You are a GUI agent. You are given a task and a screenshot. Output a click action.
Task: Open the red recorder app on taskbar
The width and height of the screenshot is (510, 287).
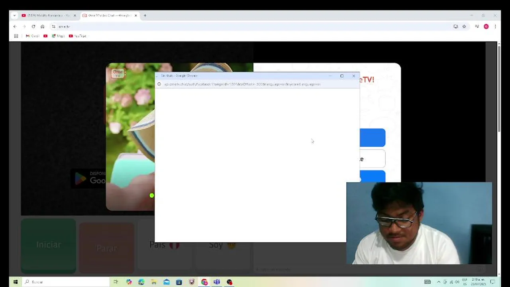[x=229, y=282]
